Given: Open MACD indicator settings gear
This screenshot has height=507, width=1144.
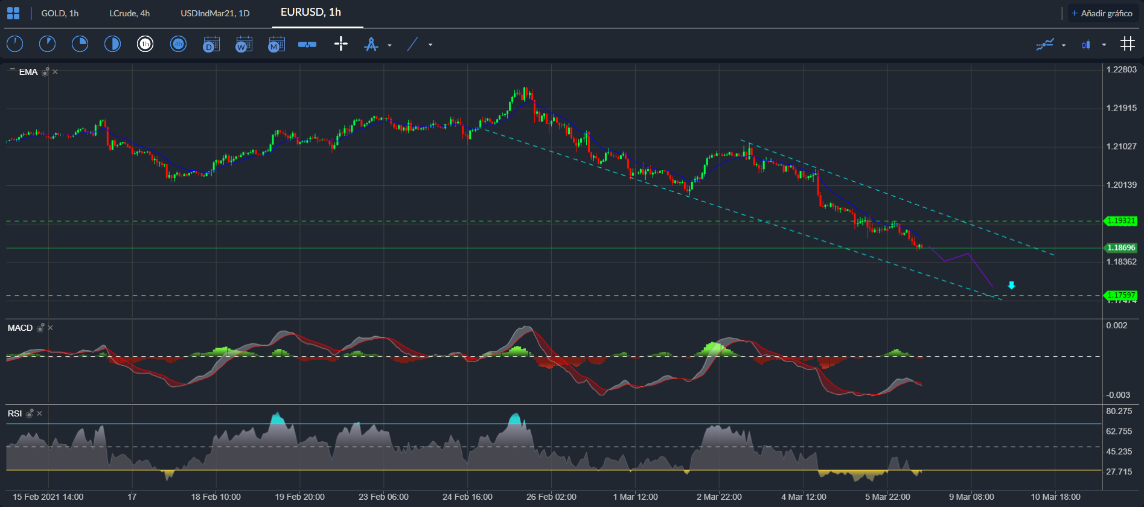Looking at the screenshot, I should (x=40, y=328).
